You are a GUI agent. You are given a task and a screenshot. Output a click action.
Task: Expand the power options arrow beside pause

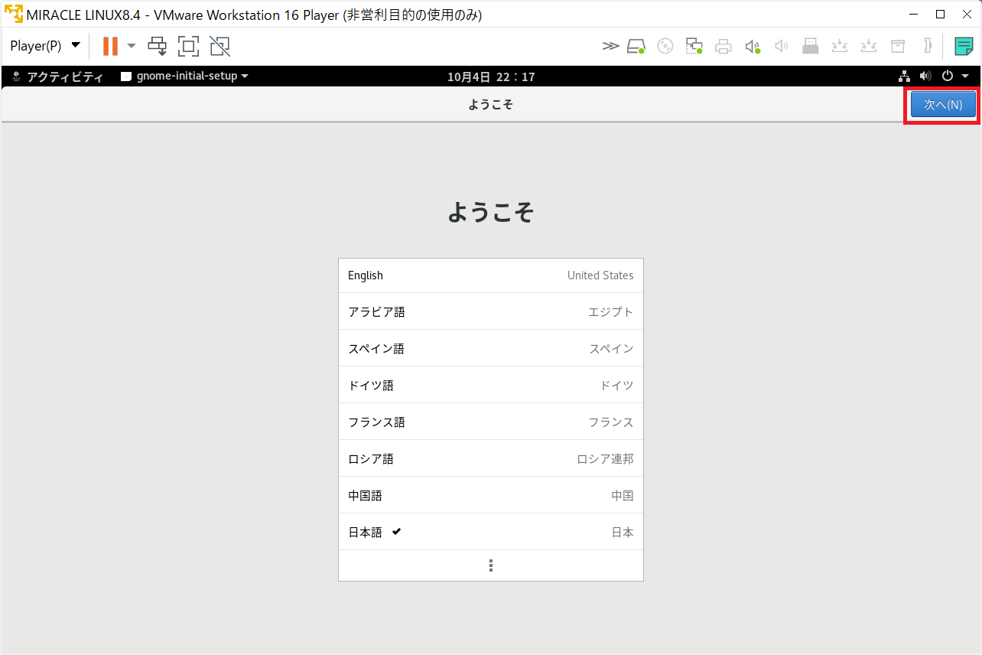point(132,46)
